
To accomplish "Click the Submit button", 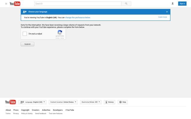I will click(27, 44).
